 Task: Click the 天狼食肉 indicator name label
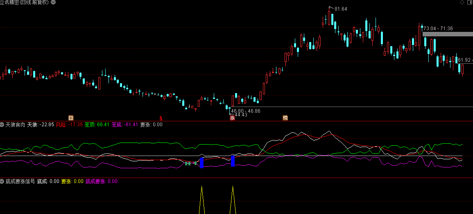coord(15,124)
